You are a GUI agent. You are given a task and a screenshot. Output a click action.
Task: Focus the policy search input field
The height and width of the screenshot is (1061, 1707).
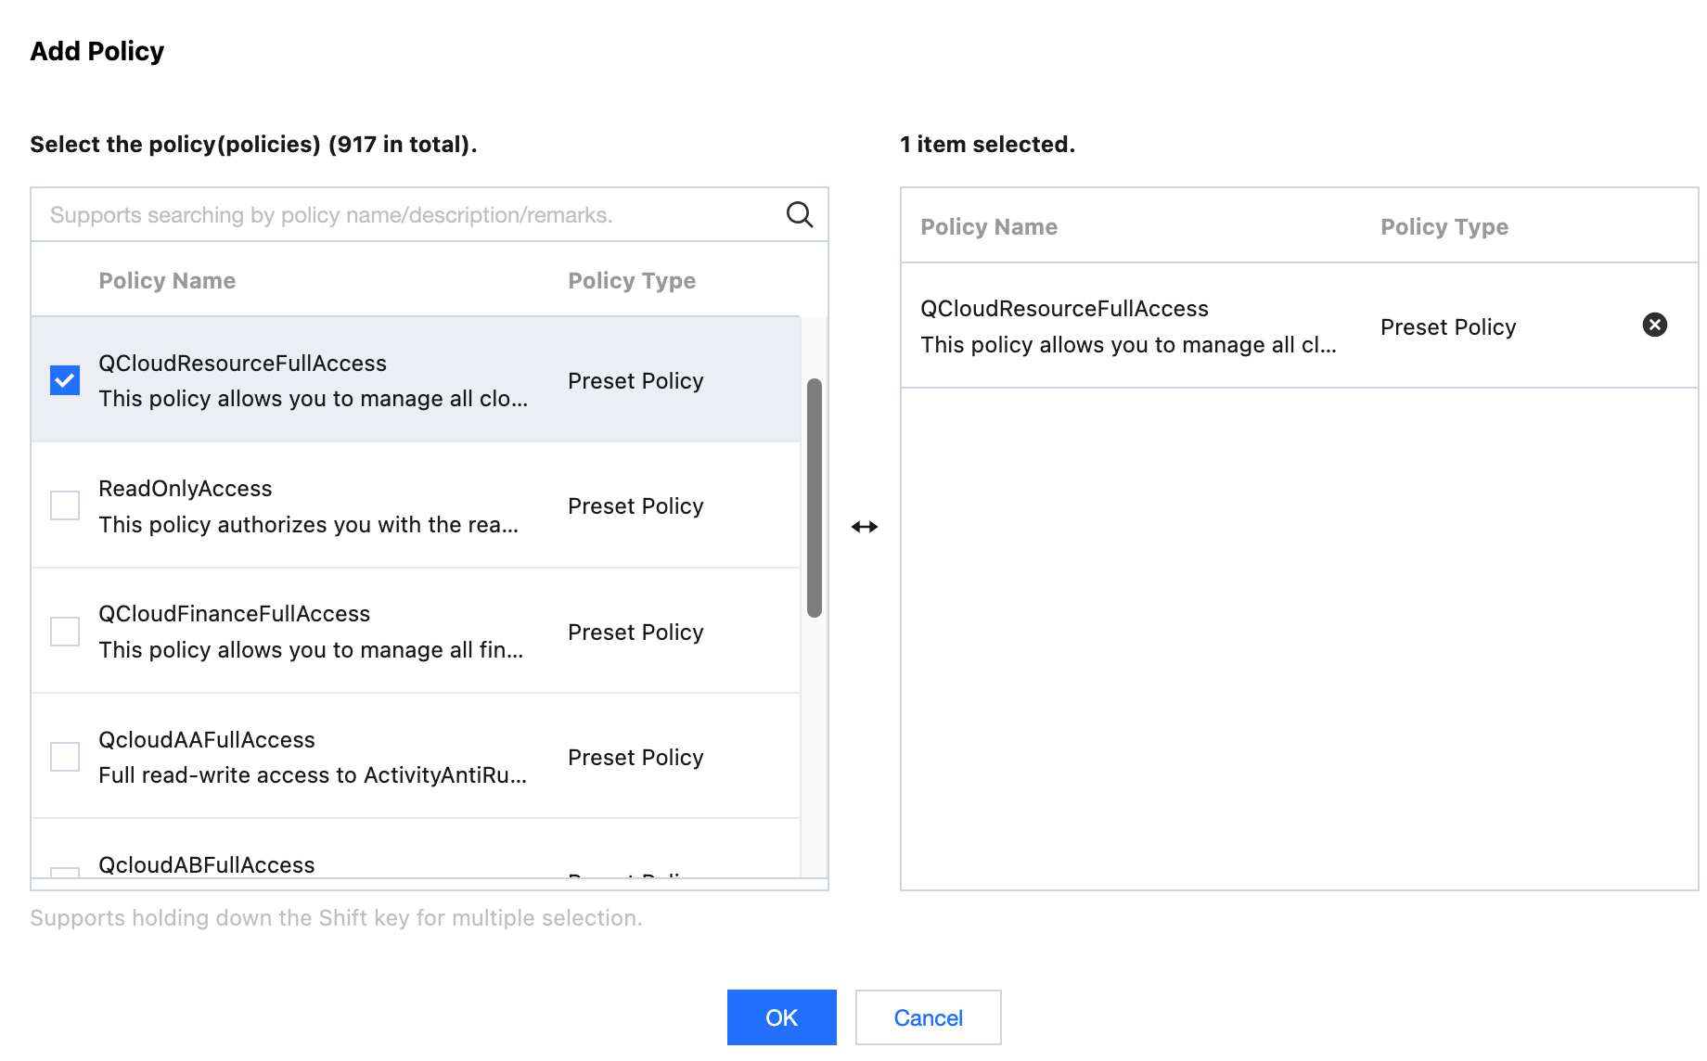[408, 215]
